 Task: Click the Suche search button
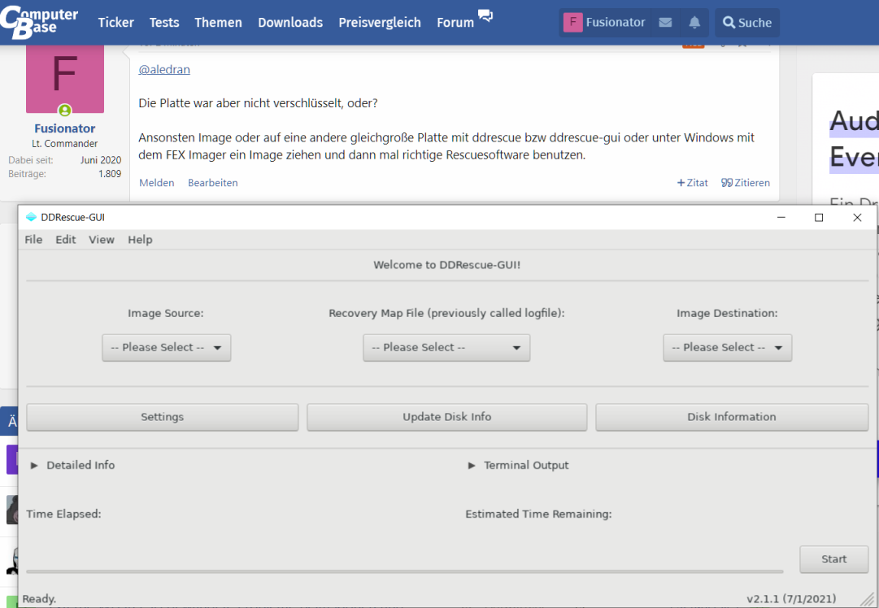[747, 23]
